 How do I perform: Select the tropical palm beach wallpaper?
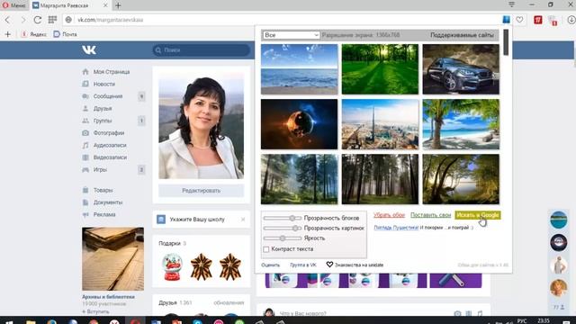click(x=461, y=124)
